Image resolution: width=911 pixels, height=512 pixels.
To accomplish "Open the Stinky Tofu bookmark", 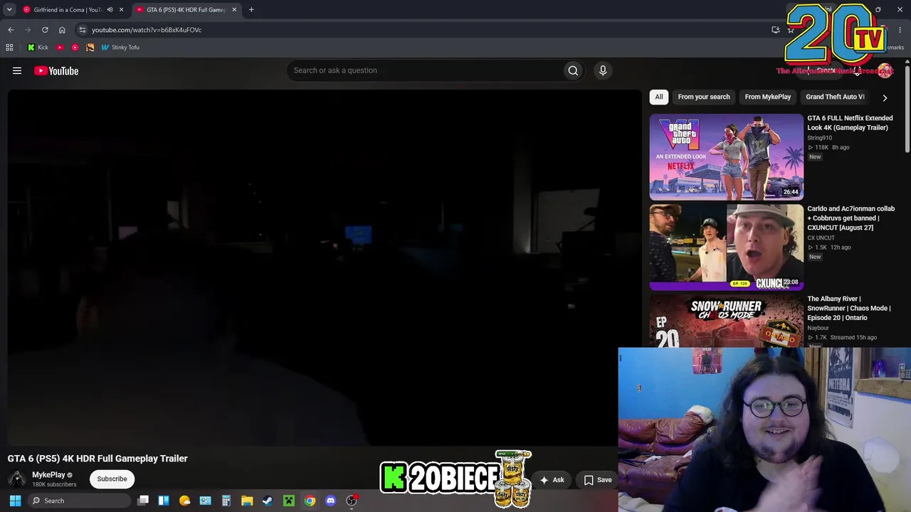I will tap(120, 48).
